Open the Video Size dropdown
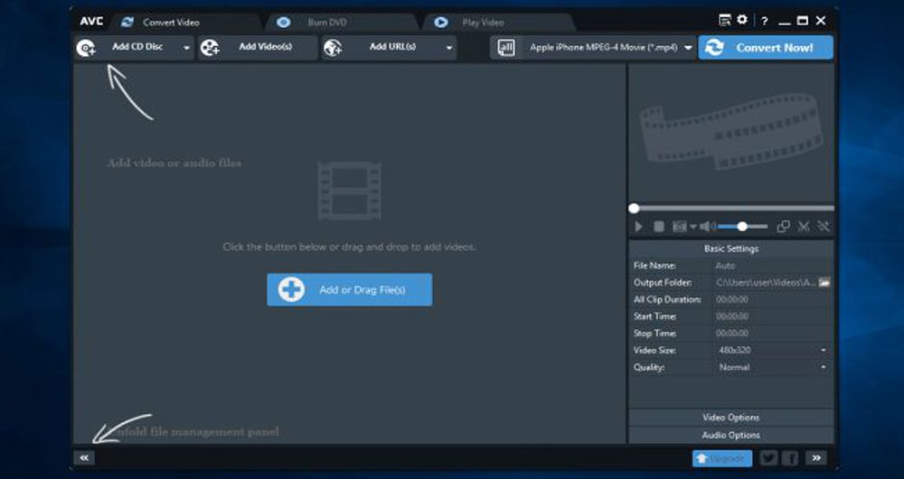Viewport: 904px width, 479px height. coord(823,351)
